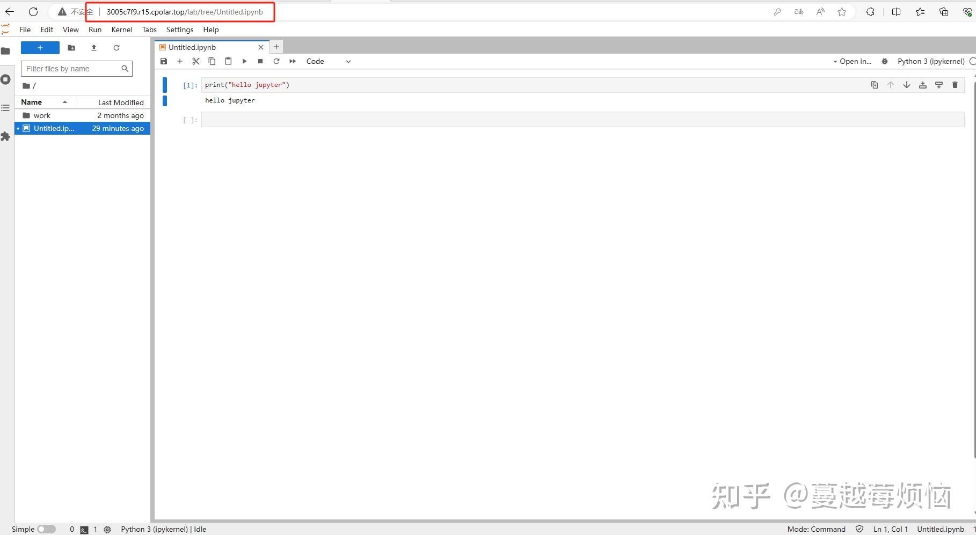Open the Python 3 (ipykernel) kernel selector
The image size is (976, 535).
930,61
